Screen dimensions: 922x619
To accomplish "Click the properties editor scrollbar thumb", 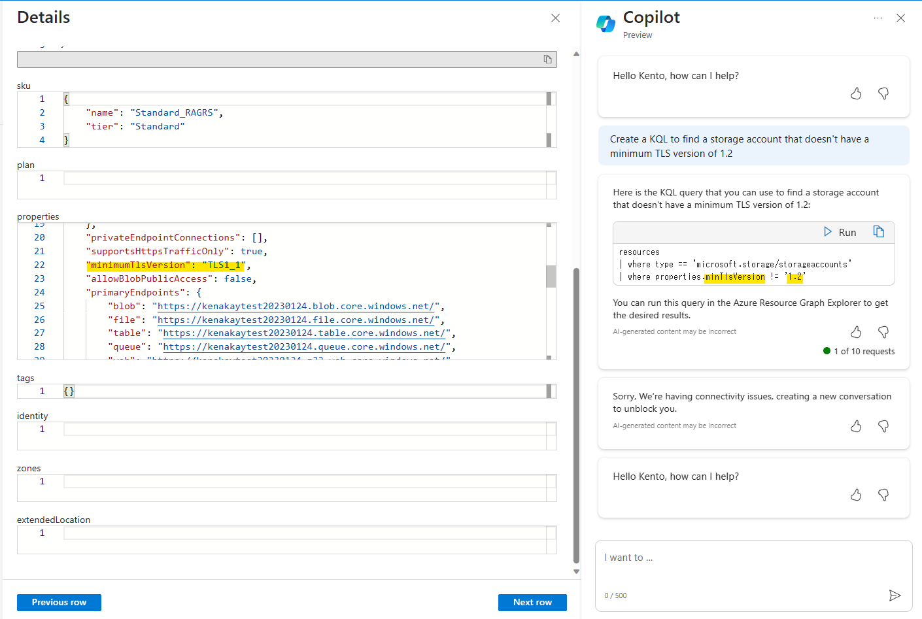I will tap(551, 276).
